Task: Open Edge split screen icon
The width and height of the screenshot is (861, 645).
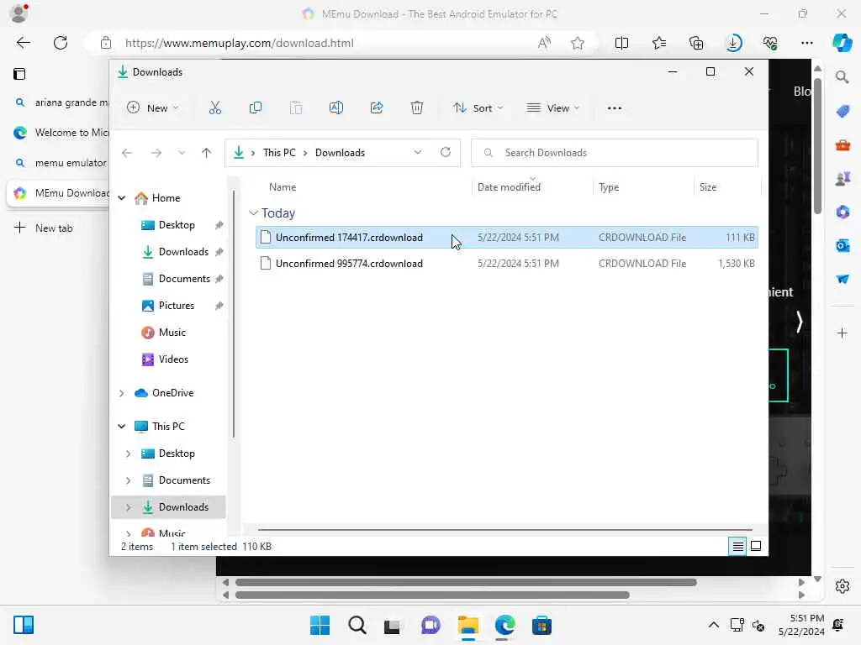Action: [621, 43]
